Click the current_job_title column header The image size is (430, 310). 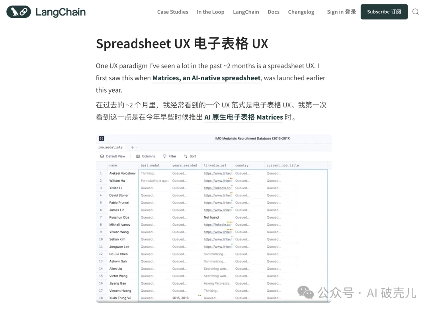pyautogui.click(x=282, y=165)
